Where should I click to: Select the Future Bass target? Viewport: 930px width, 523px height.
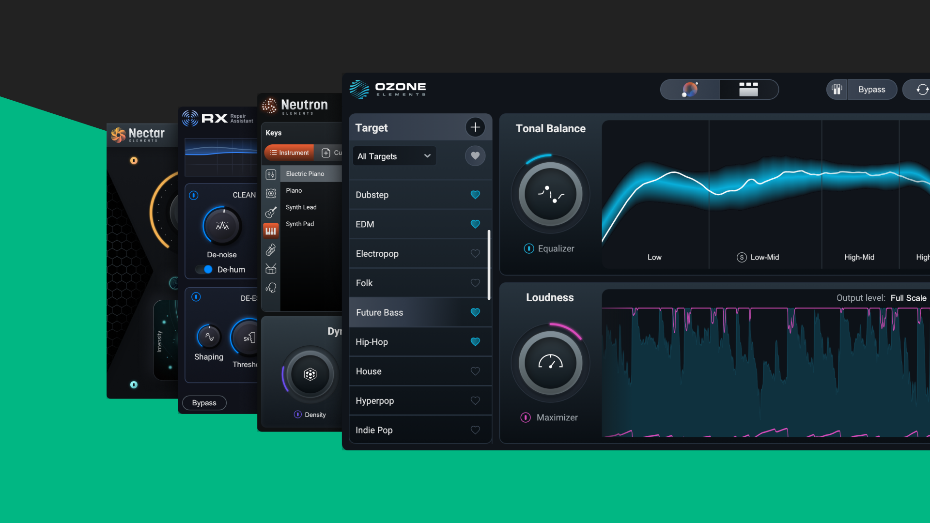click(x=420, y=312)
